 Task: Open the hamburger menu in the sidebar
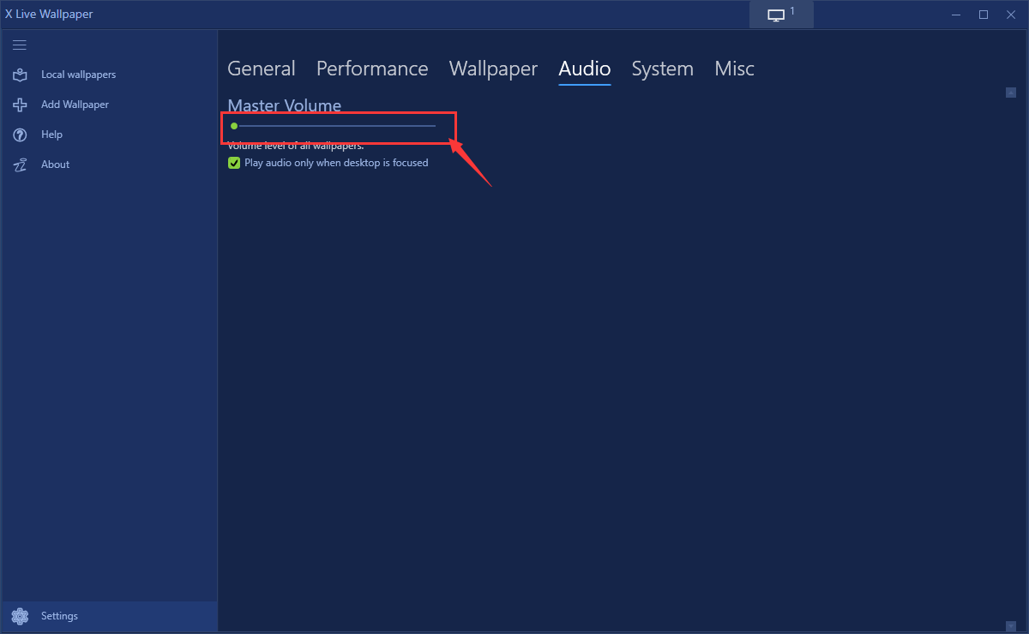[20, 45]
